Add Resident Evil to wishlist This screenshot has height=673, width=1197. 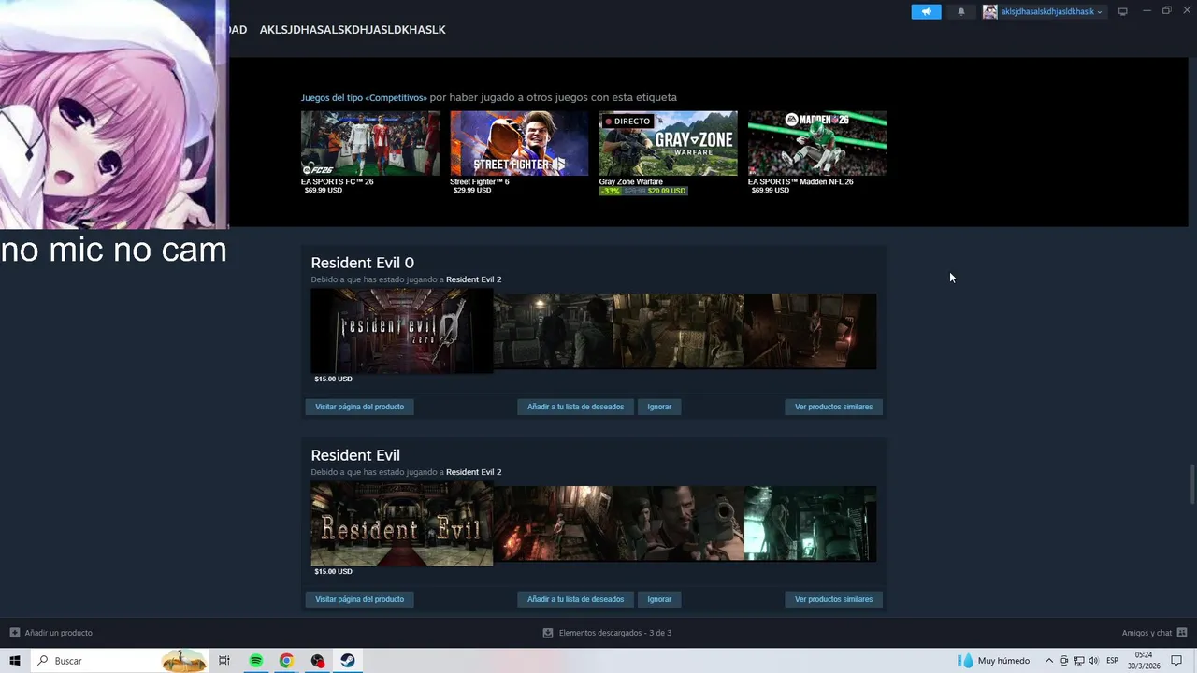pyautogui.click(x=575, y=599)
